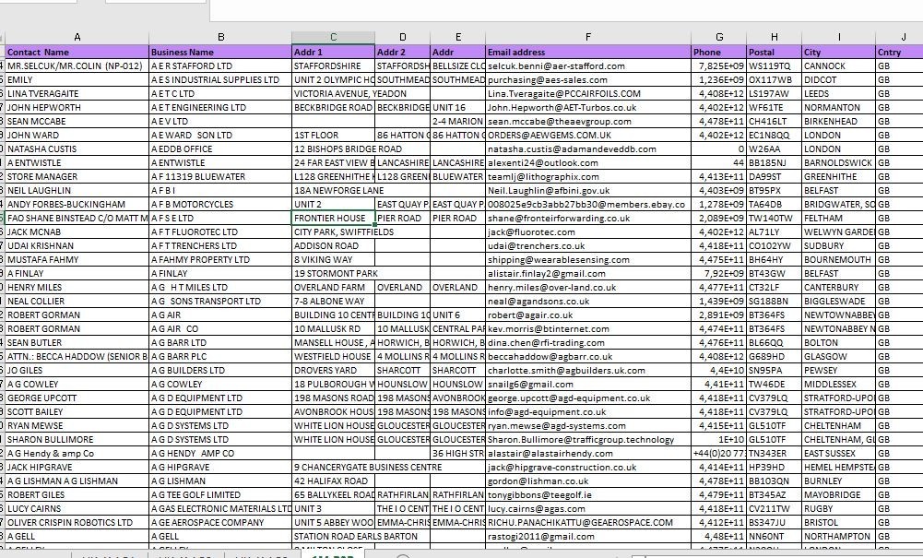This screenshot has height=558, width=923.
Task: Select the city 'BIGGLESWADE'
Action: (x=839, y=301)
